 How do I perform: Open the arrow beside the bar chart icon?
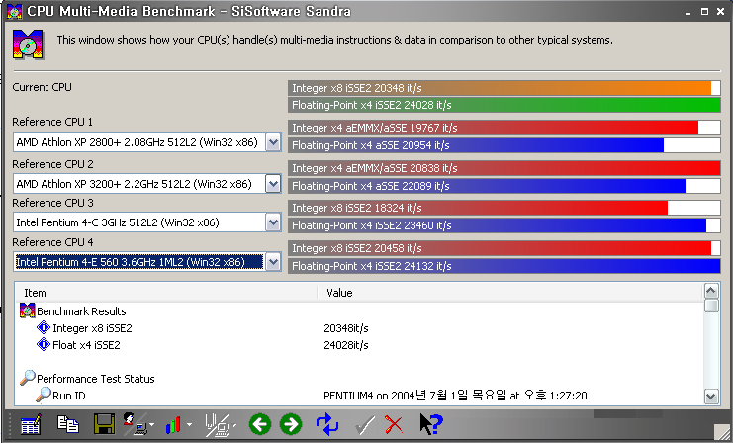189,425
